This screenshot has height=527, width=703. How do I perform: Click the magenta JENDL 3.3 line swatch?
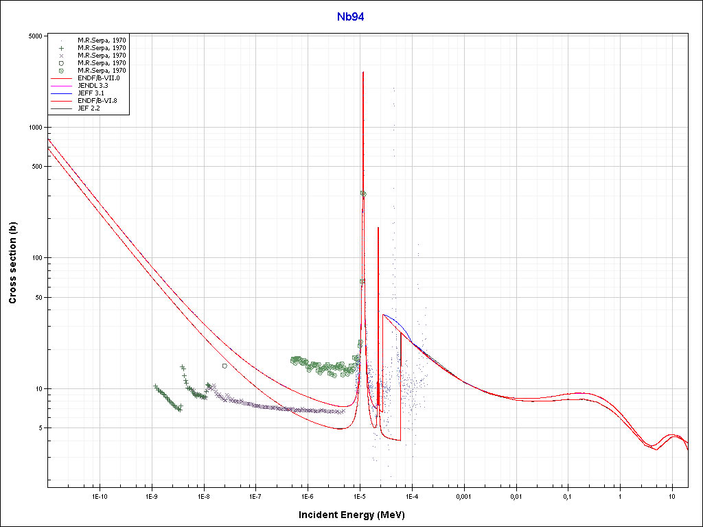tap(62, 86)
